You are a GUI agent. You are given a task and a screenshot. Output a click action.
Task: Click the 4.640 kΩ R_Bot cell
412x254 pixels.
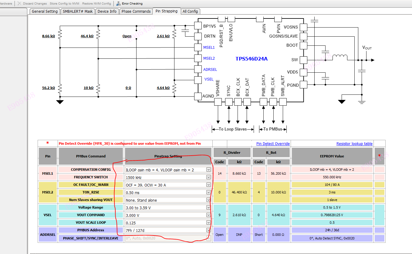click(x=279, y=215)
